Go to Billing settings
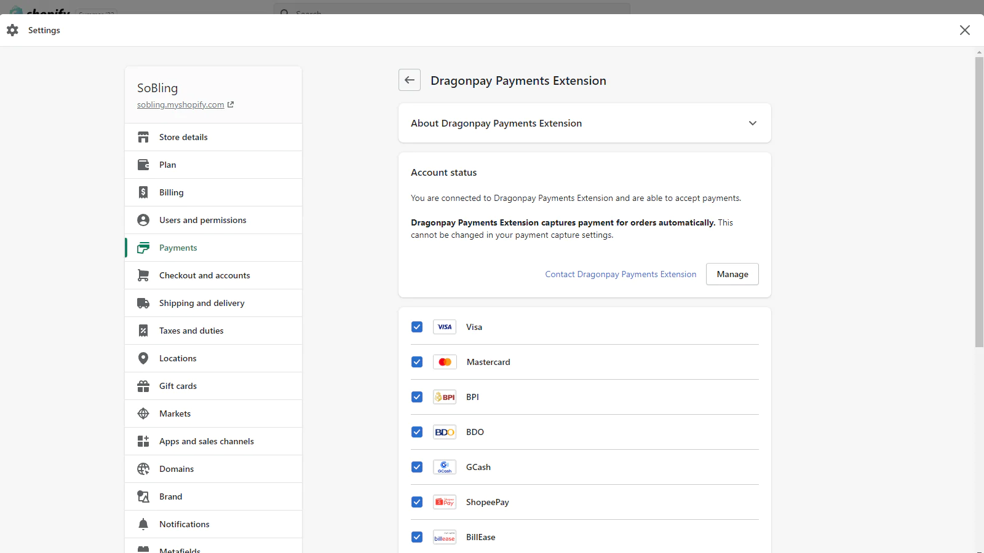The image size is (984, 553). pyautogui.click(x=213, y=192)
